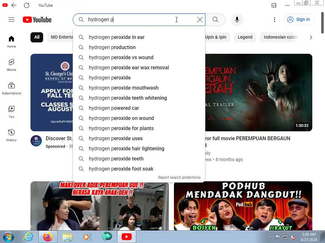Open the Perempuan Bergaun Merah trailer thumbnail

pos(258,92)
